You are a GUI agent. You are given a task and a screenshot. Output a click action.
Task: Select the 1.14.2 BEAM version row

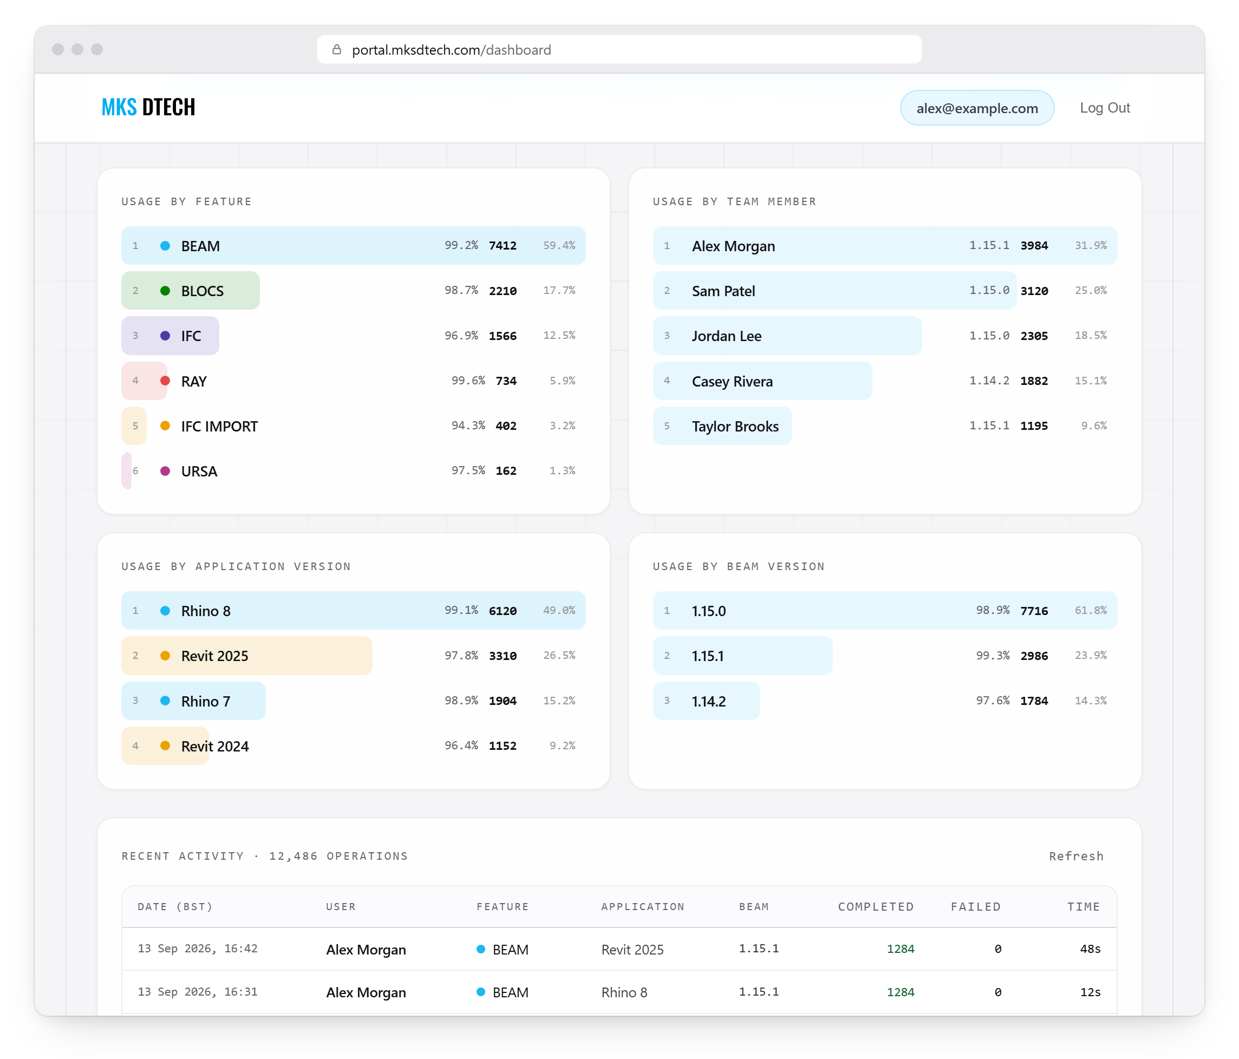[884, 701]
